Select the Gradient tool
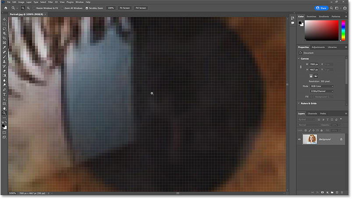Screen dimensions: 352x199 [x=4, y=76]
